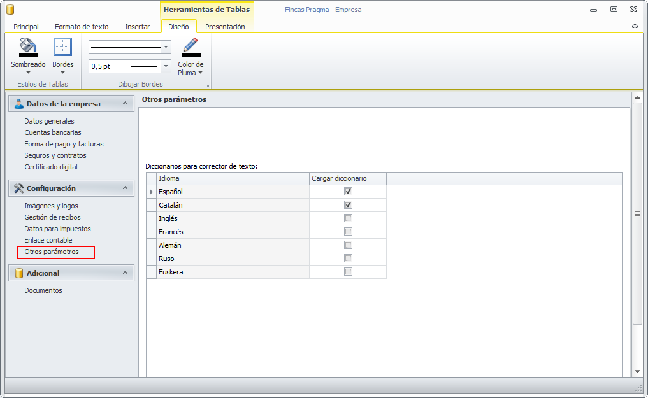648x398 pixels.
Task: Click the Color de Pluma color bar
Action: pyautogui.click(x=191, y=55)
